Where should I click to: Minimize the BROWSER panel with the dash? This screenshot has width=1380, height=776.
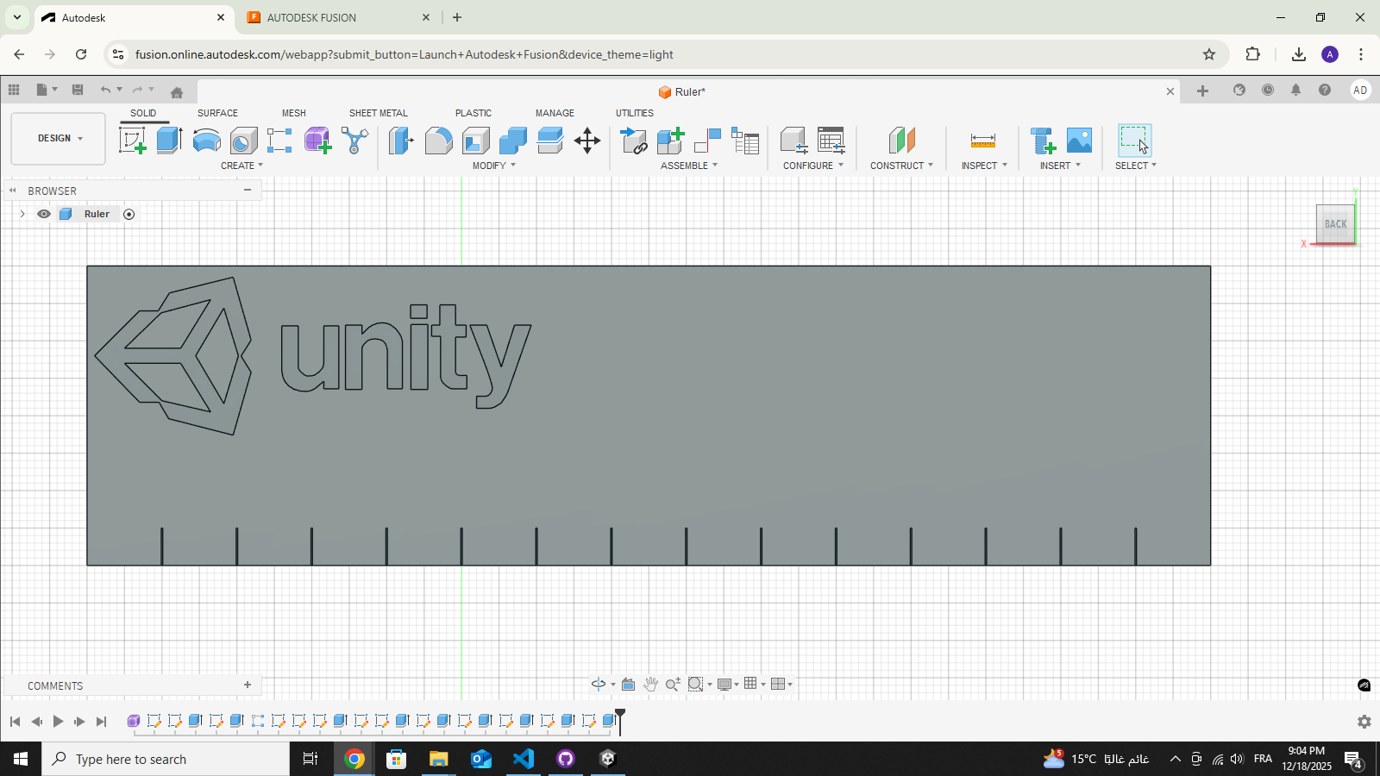[x=248, y=190]
